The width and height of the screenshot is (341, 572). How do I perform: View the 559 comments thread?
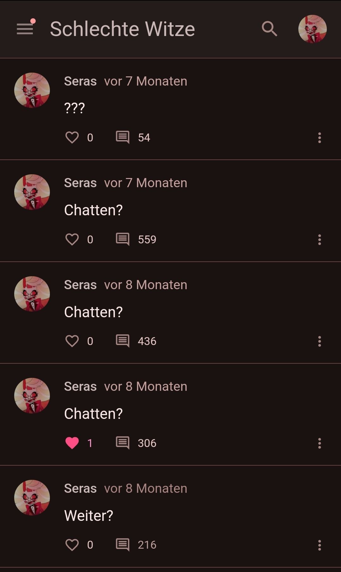click(123, 240)
